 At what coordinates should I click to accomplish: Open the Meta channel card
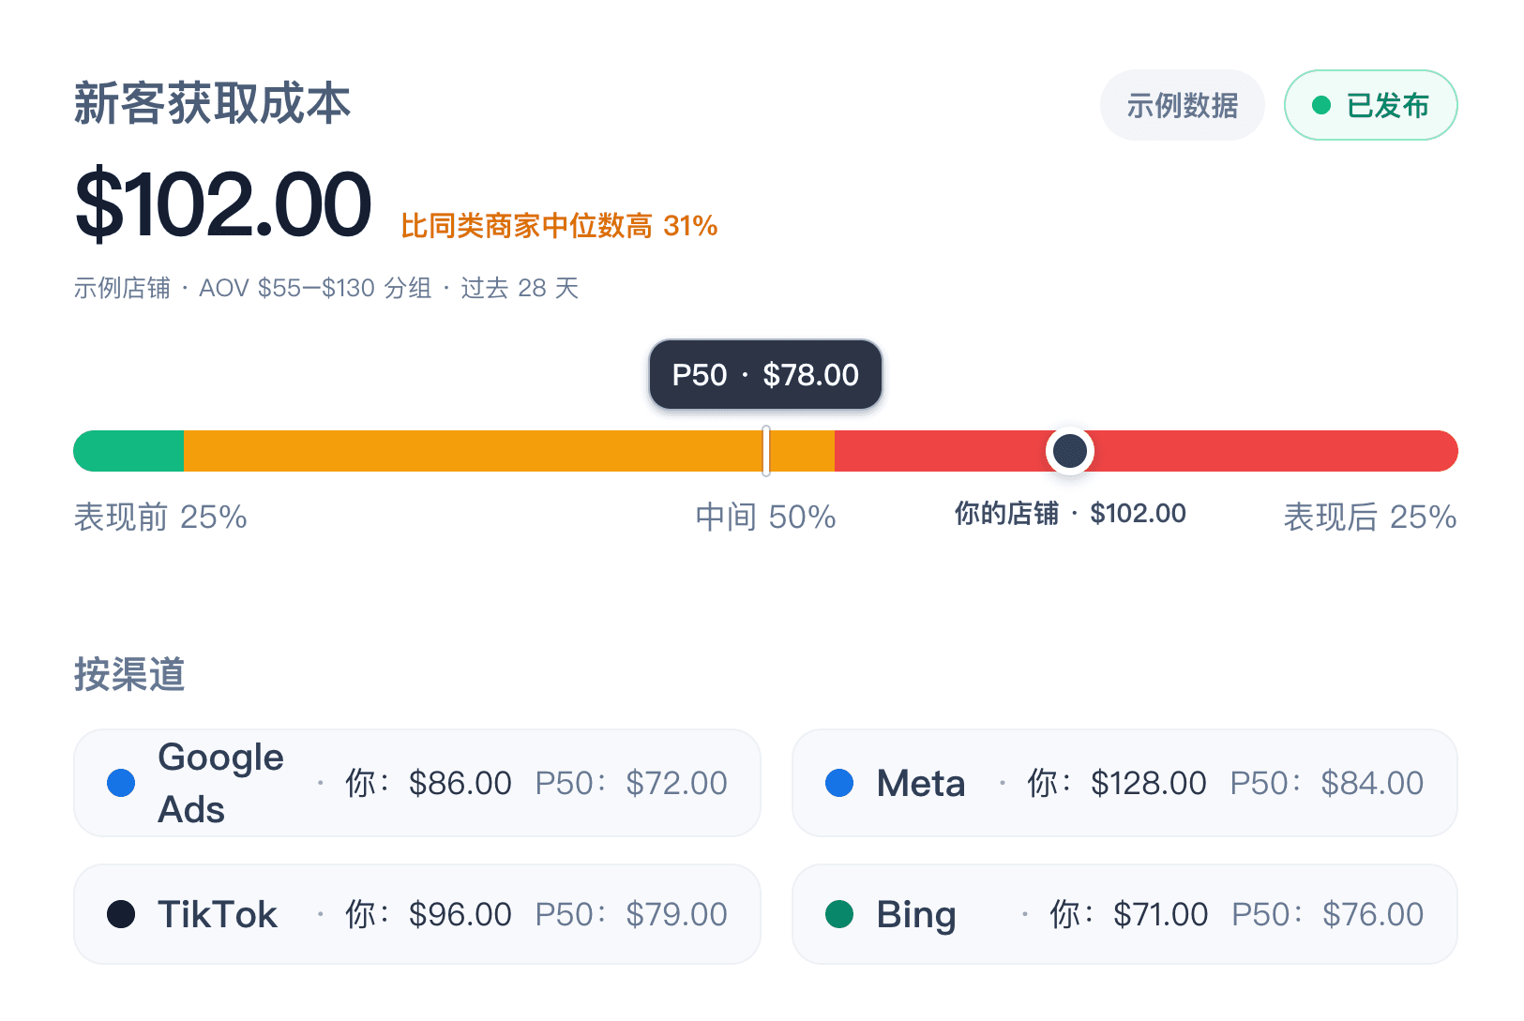1124,783
